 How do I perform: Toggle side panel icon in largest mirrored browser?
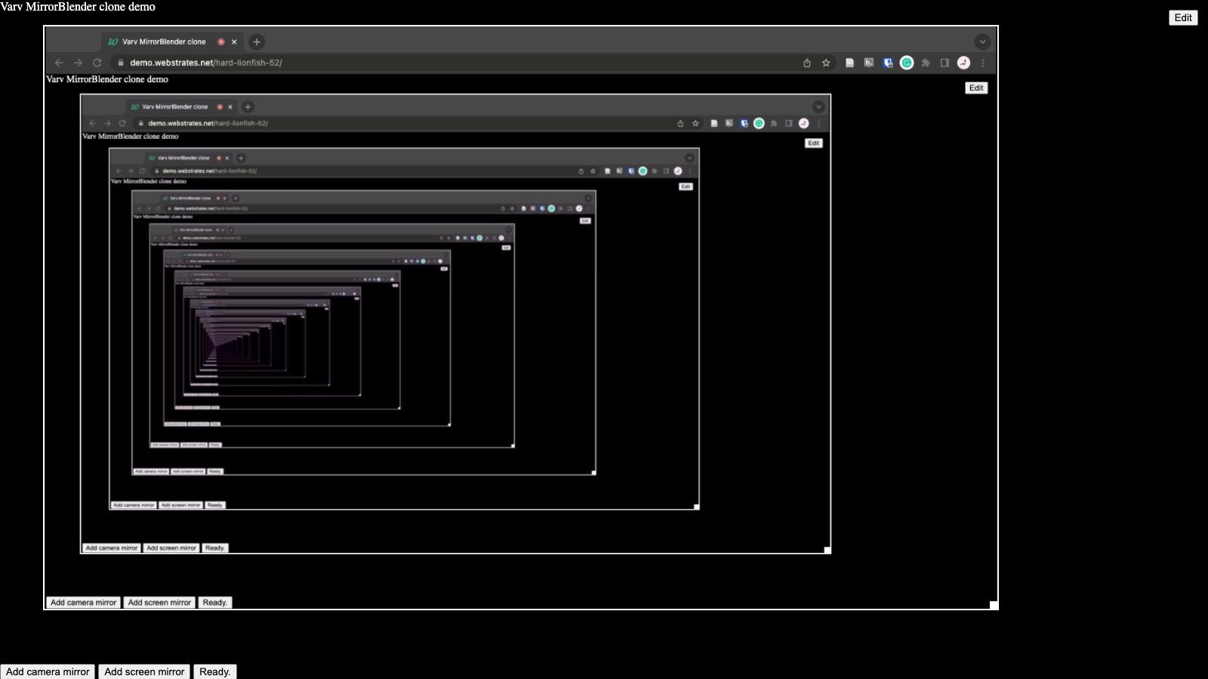945,63
